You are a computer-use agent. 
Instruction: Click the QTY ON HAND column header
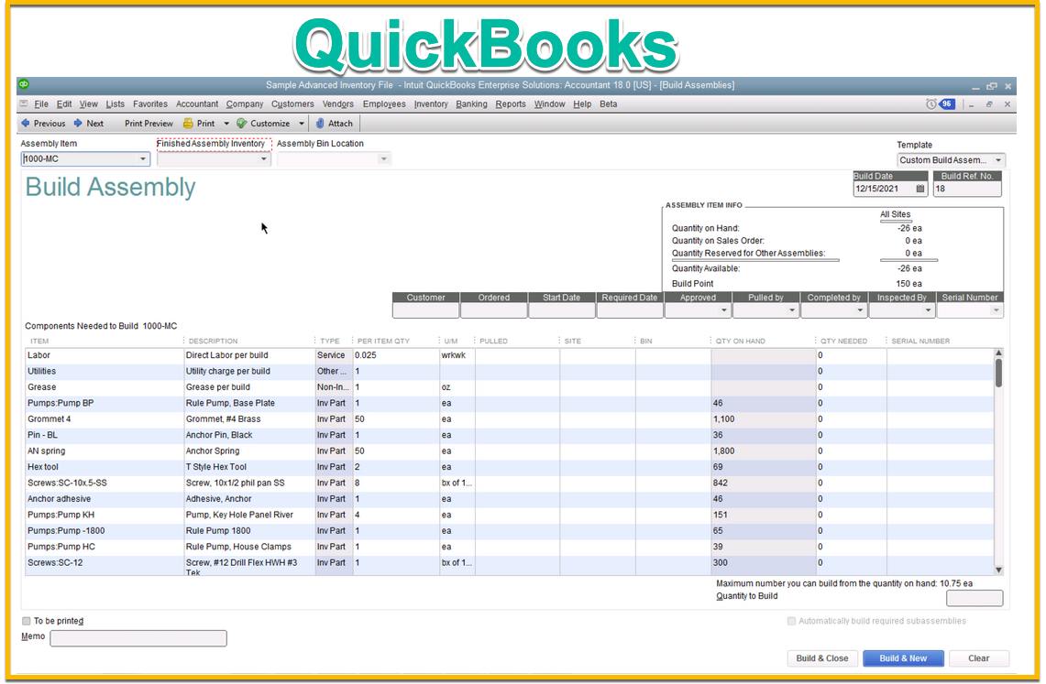[741, 341]
